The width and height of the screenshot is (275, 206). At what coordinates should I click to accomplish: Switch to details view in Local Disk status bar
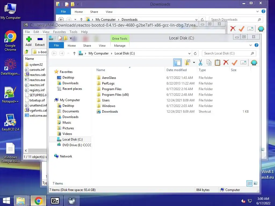[x=249, y=183]
